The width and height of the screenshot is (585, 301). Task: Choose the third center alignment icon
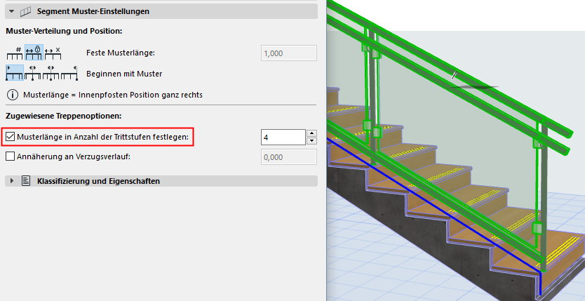coord(51,73)
